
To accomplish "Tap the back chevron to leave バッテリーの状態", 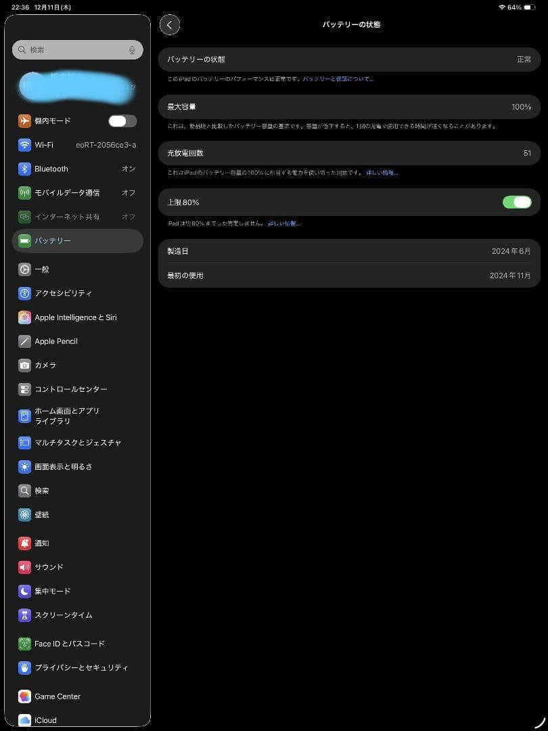I will tap(170, 24).
